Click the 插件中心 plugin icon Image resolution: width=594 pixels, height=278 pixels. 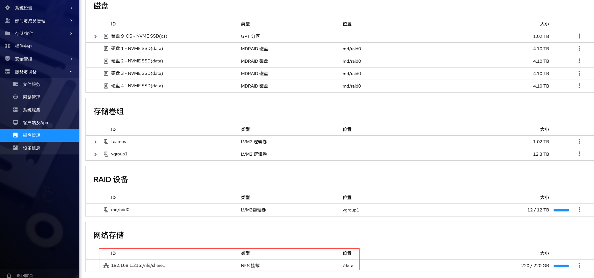point(8,46)
